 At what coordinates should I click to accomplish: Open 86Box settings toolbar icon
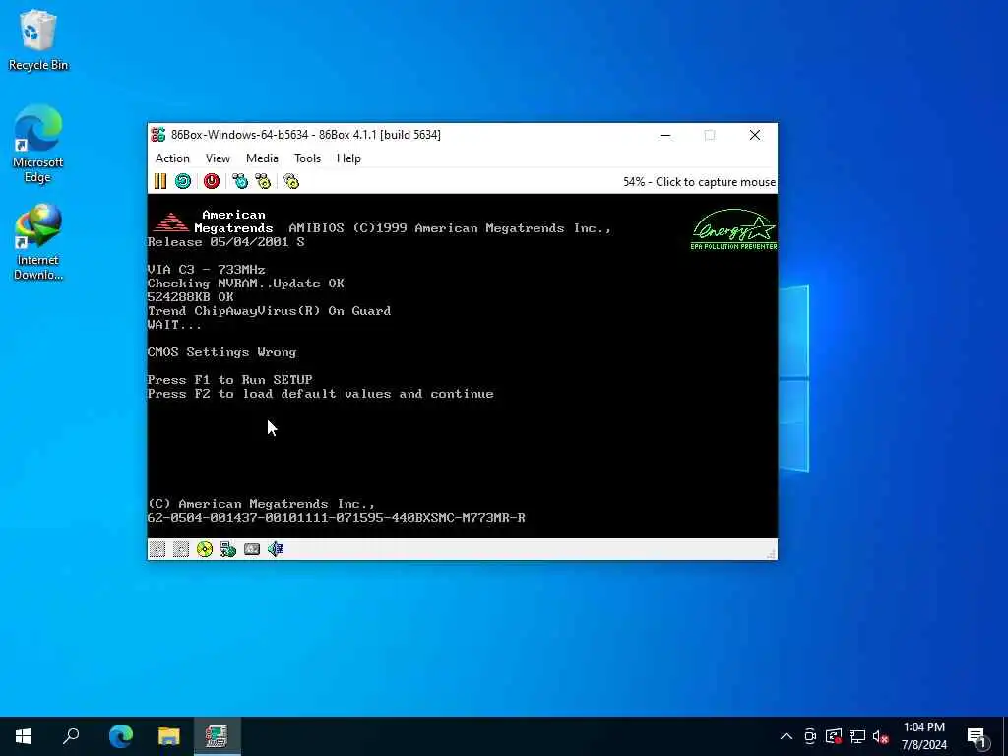pos(291,181)
